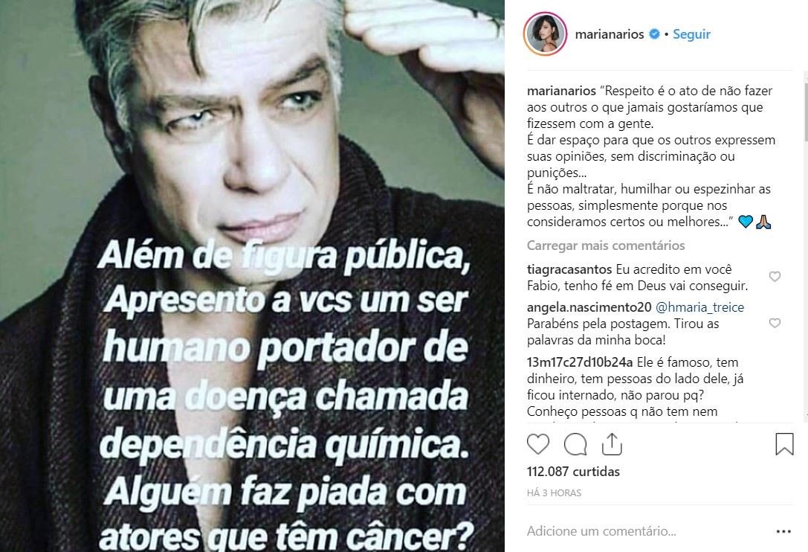This screenshot has height=552, width=808.
Task: Share the post using share icon
Action: click(x=612, y=444)
